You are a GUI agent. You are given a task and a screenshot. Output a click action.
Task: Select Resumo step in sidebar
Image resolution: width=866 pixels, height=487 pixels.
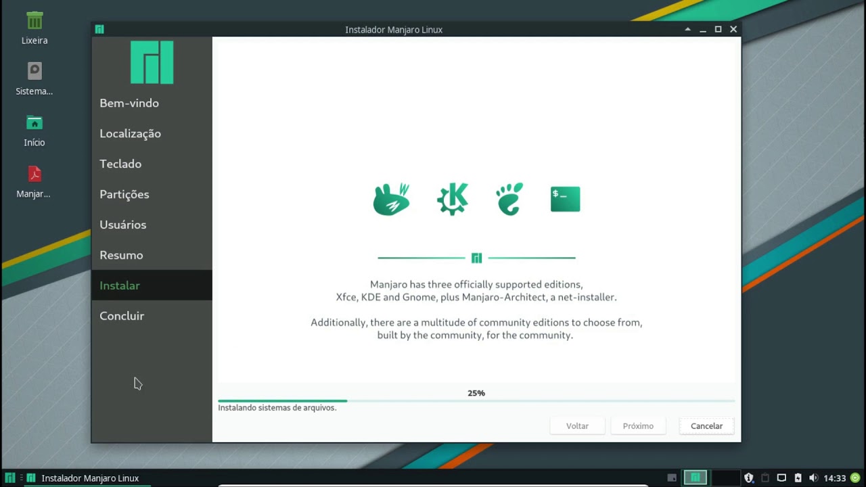[152, 255]
